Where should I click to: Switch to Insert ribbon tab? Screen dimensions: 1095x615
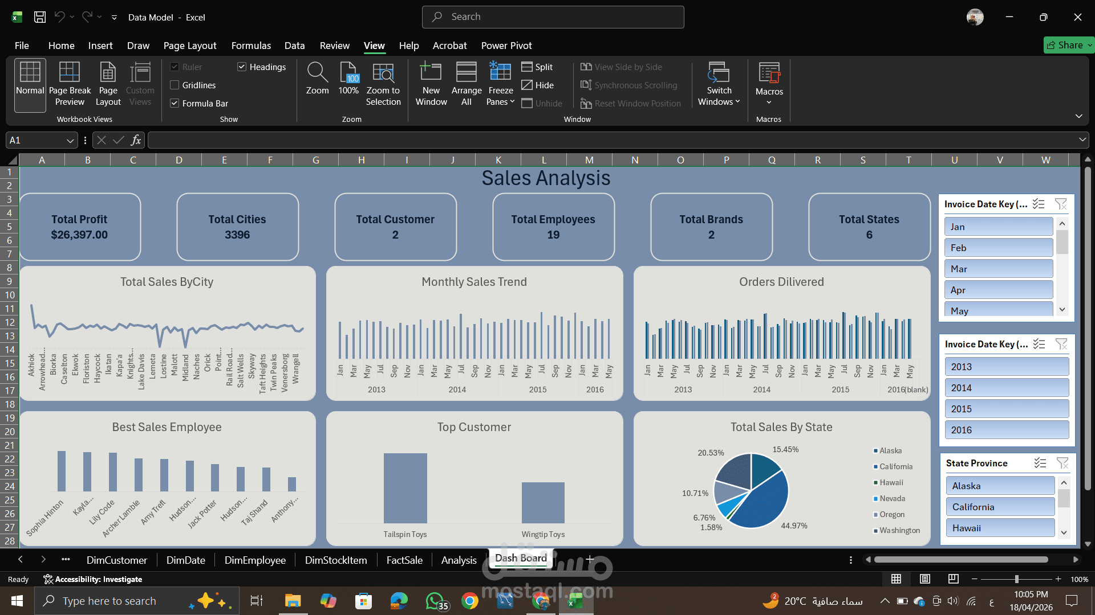tap(100, 46)
